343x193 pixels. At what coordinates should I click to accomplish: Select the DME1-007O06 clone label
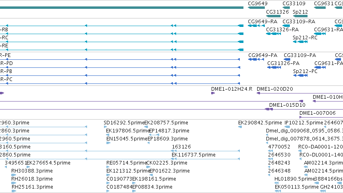(318, 113)
